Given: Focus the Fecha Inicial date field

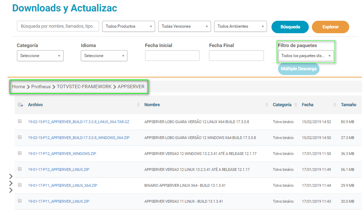Looking at the screenshot, I should coord(172,56).
